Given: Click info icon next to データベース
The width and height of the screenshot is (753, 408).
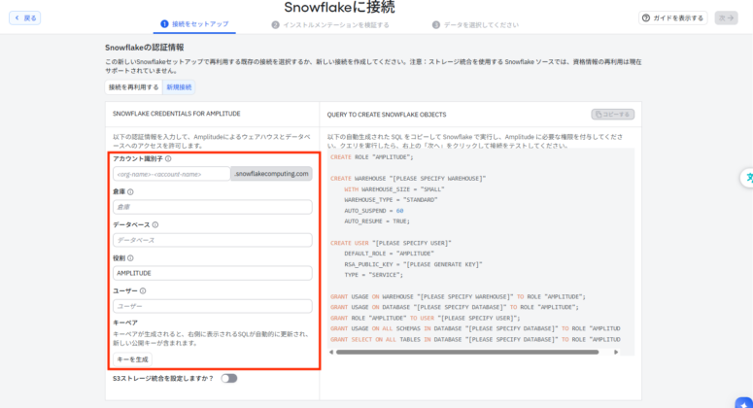Looking at the screenshot, I should [155, 224].
